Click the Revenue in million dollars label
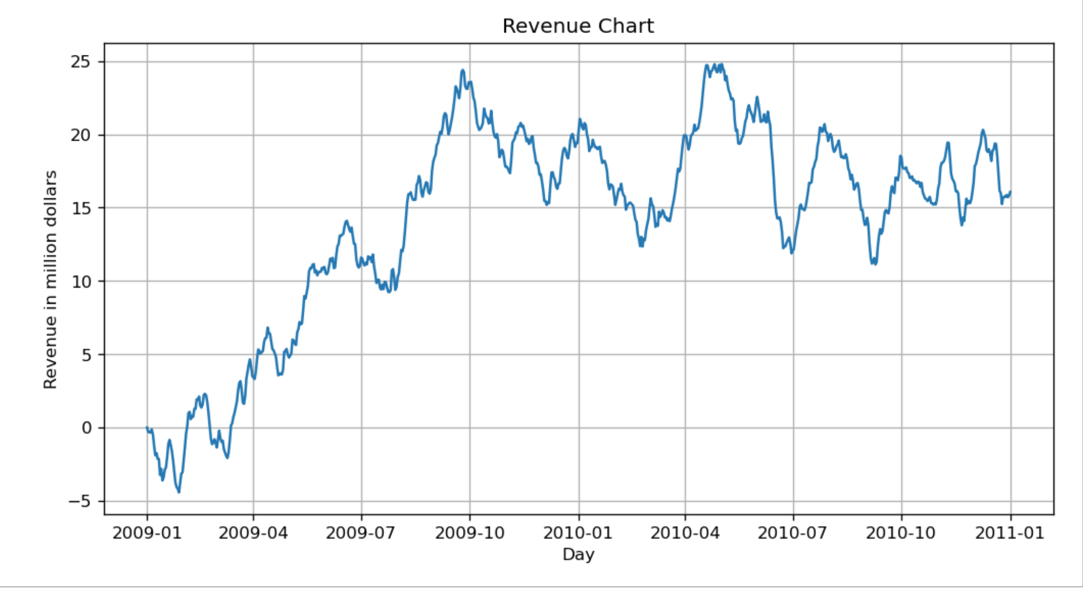Image resolution: width=1083 pixels, height=590 pixels. (x=50, y=279)
